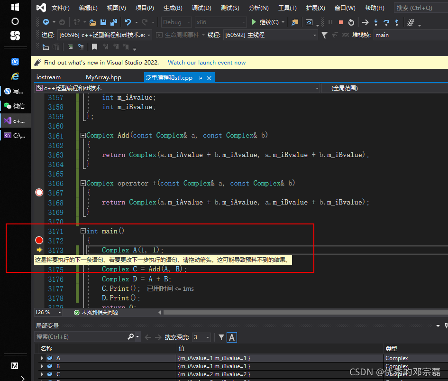Click the find in files icon
The width and height of the screenshot is (448, 381).
click(x=295, y=22)
